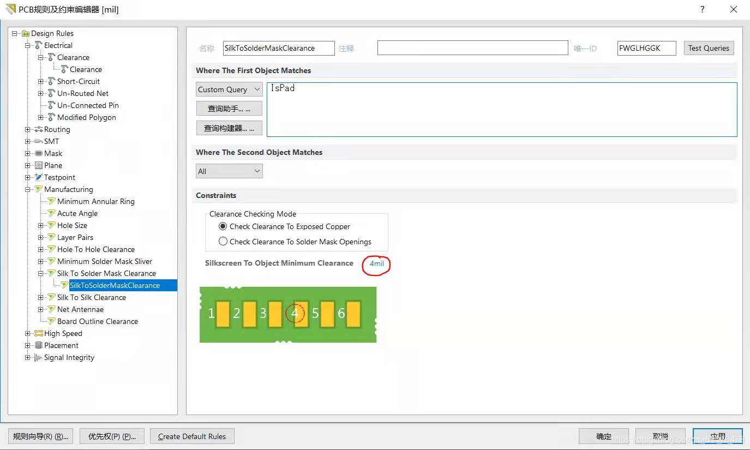
Task: Click the 注释 comment input field
Action: click(473, 48)
